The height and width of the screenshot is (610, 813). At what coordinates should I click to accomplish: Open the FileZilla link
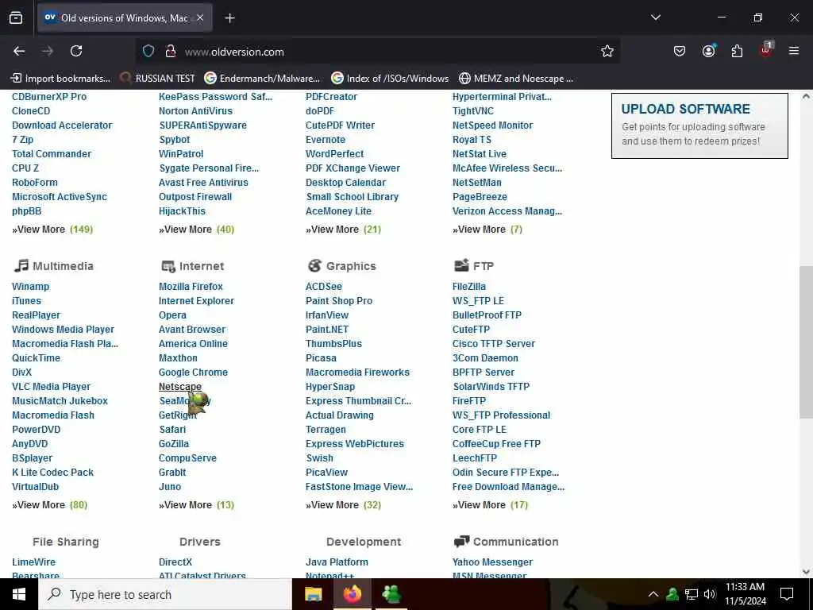pos(469,286)
